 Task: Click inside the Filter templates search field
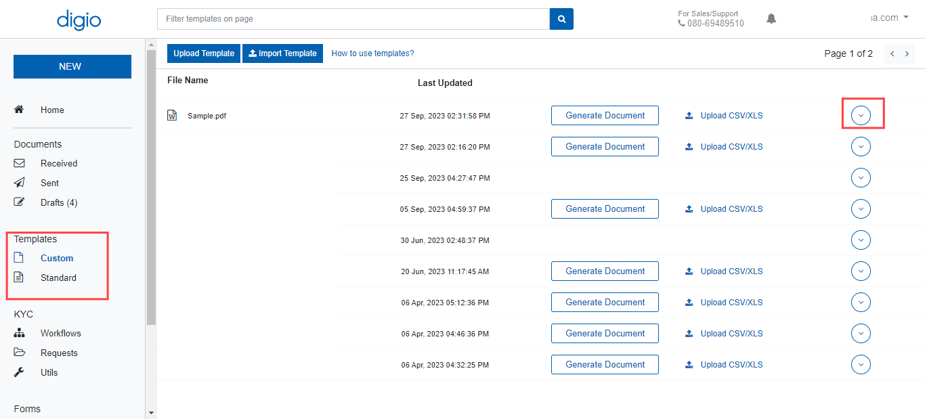[352, 18]
